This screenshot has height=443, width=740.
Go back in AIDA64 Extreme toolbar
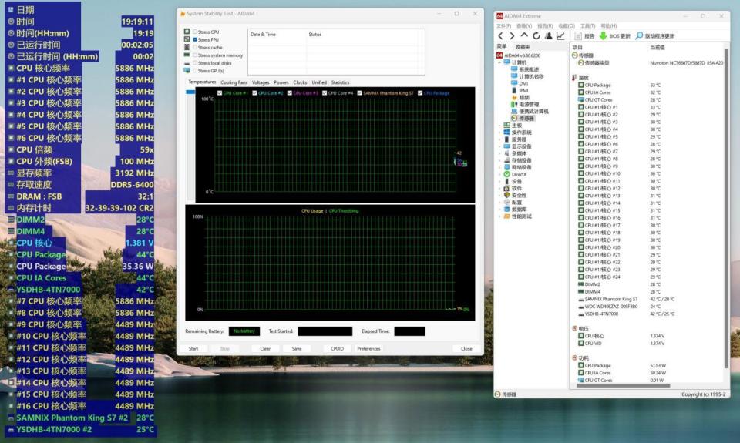pos(501,36)
